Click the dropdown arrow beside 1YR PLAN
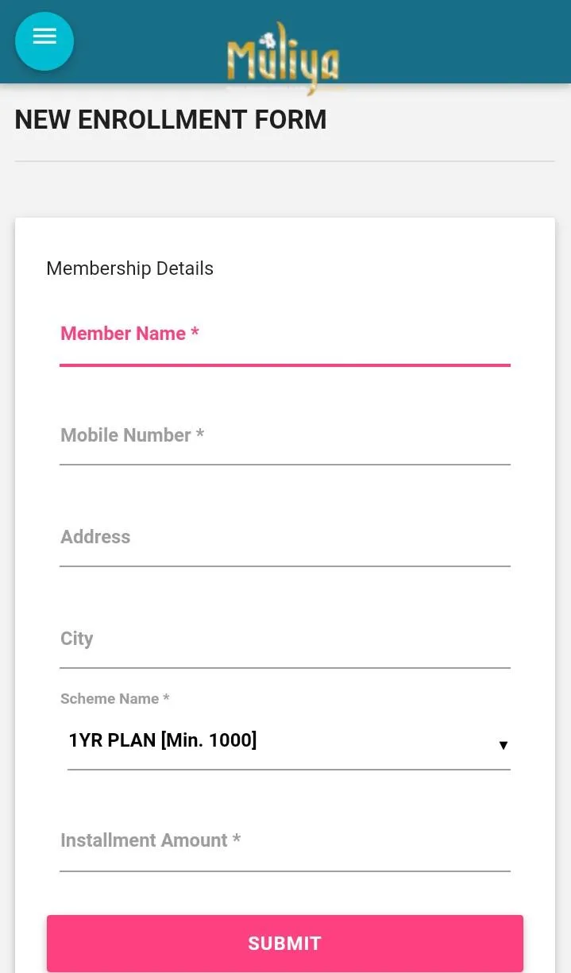This screenshot has height=973, width=571. click(x=503, y=745)
